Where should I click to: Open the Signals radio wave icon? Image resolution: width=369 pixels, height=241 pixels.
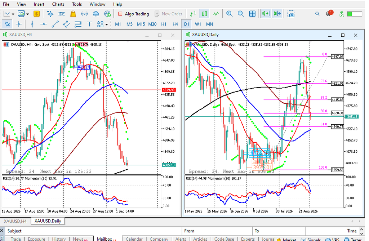[x=84, y=14]
